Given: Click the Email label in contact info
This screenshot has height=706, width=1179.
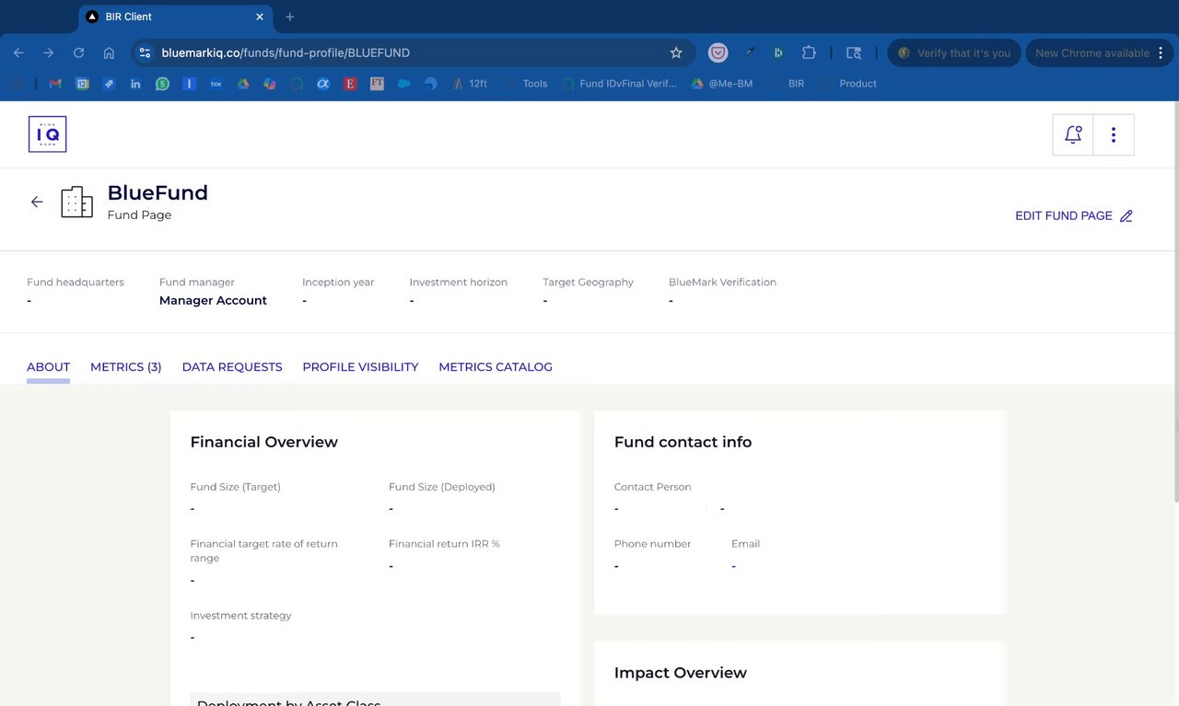Looking at the screenshot, I should point(745,544).
